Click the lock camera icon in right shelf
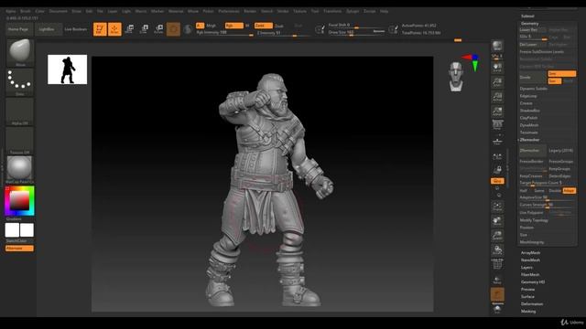This screenshot has height=329, width=586. (497, 170)
